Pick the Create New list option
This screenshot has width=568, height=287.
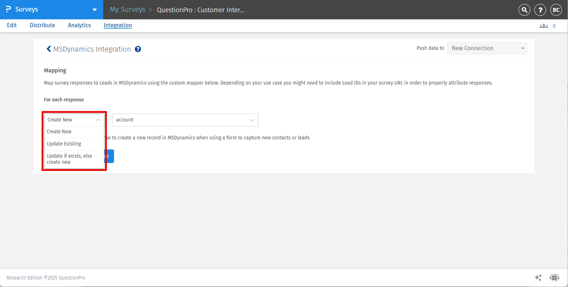click(59, 131)
